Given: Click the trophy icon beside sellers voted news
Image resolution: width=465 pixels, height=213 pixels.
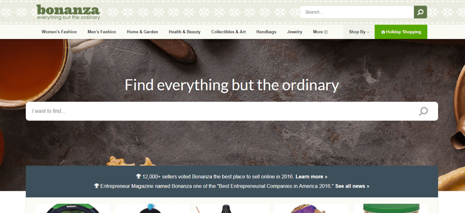Looking at the screenshot, I should click(x=139, y=176).
